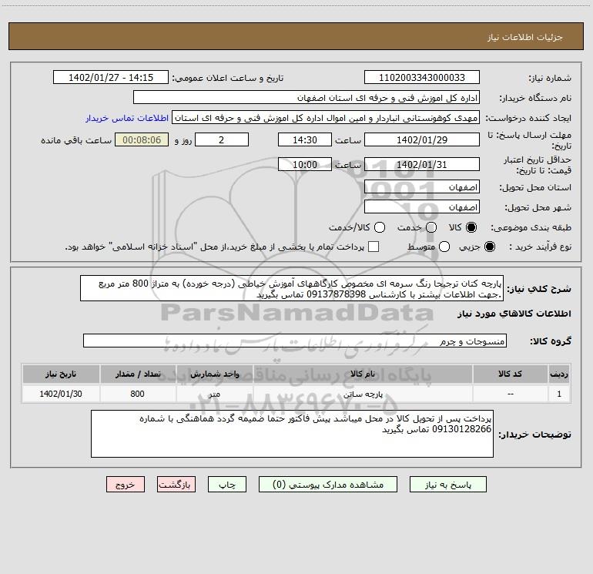
Task: Click the delivery province field اصفهان
Action: (422, 187)
